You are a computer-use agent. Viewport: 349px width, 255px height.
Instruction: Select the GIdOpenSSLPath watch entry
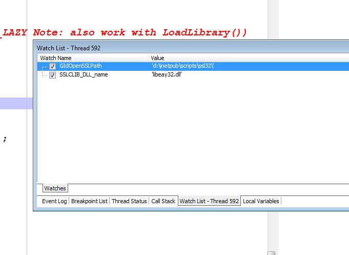point(80,66)
